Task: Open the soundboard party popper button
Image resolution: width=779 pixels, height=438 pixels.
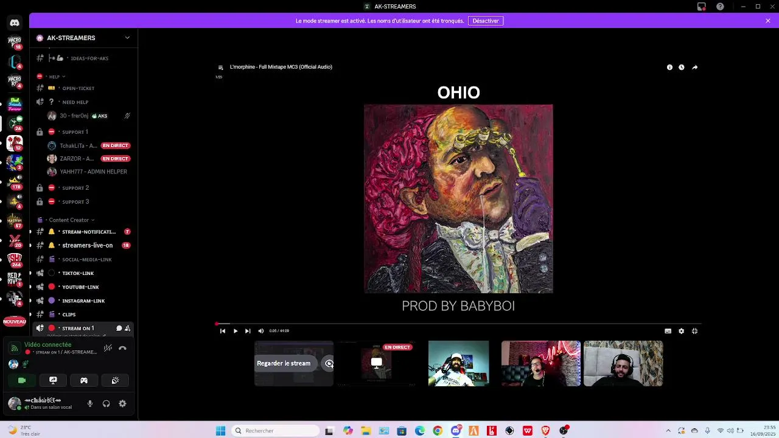Action: (x=115, y=380)
